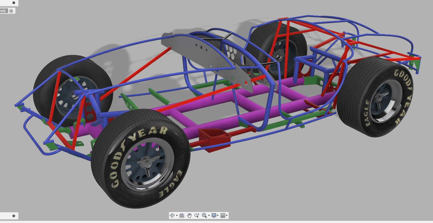Expand the bottom-left panel with plus button
Image resolution: width=433 pixels, height=223 pixels.
[14, 216]
